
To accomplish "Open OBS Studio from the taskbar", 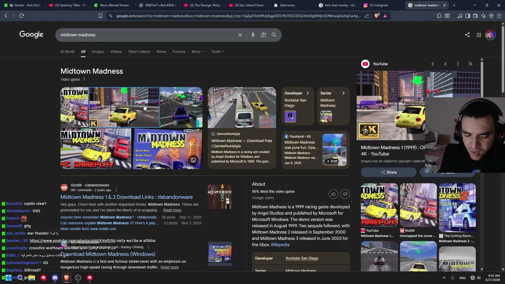I will click(x=78, y=278).
